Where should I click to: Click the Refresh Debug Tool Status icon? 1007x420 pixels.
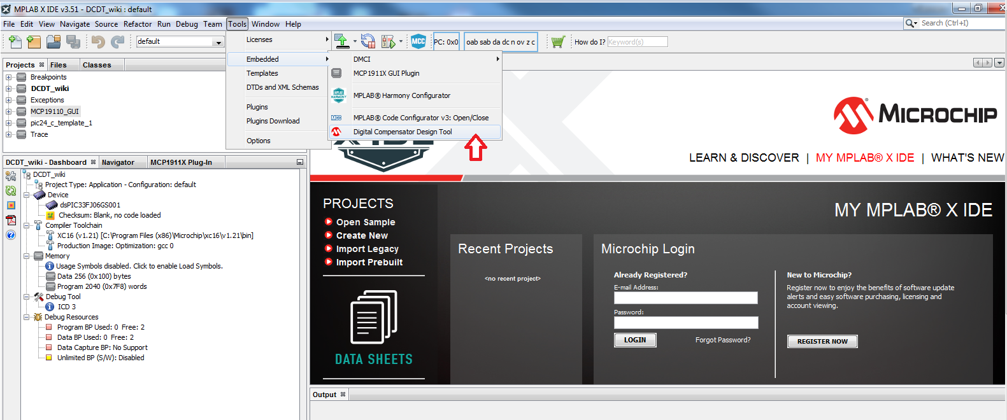pos(11,190)
